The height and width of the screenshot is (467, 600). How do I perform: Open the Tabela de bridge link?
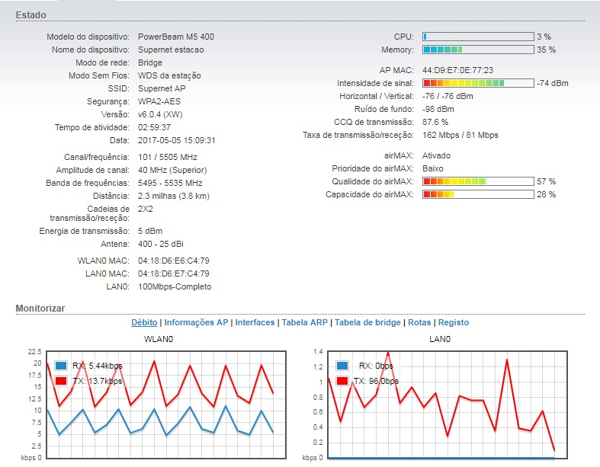pos(367,322)
